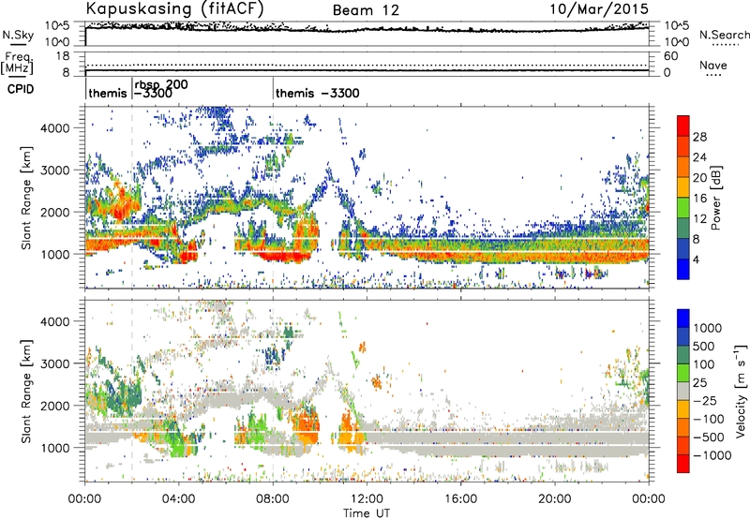This screenshot has height=519, width=750.
Task: Click the '12:00' time axis label
Action: coord(367,499)
